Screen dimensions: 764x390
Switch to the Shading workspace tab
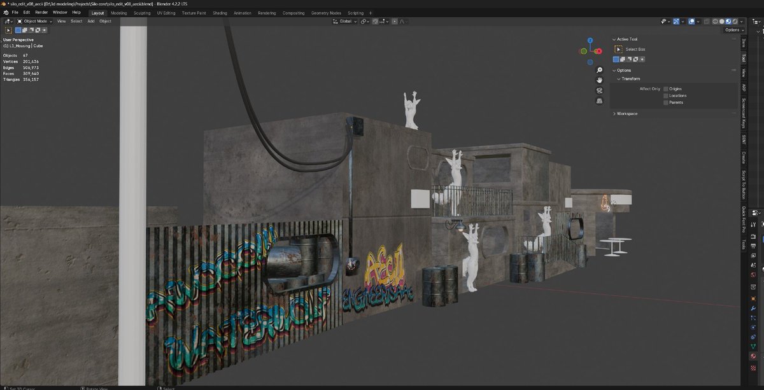220,13
